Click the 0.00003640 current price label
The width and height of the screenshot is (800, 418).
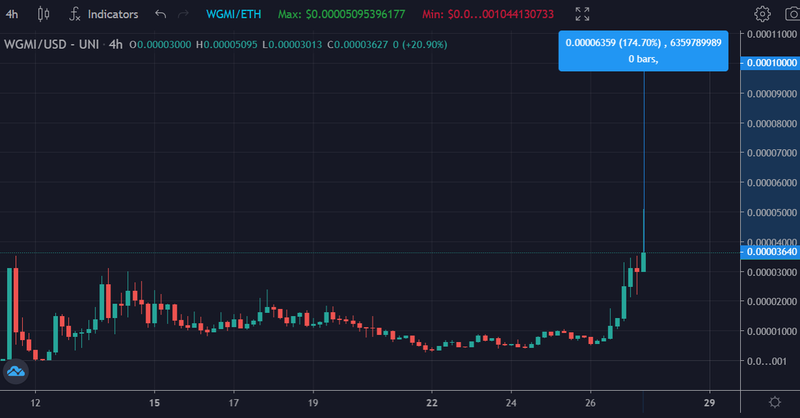tap(770, 252)
